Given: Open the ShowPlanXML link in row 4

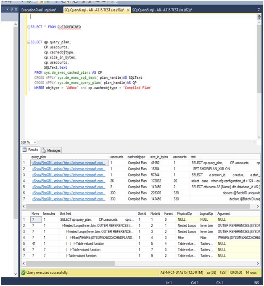Looking at the screenshot, I should (69, 181).
